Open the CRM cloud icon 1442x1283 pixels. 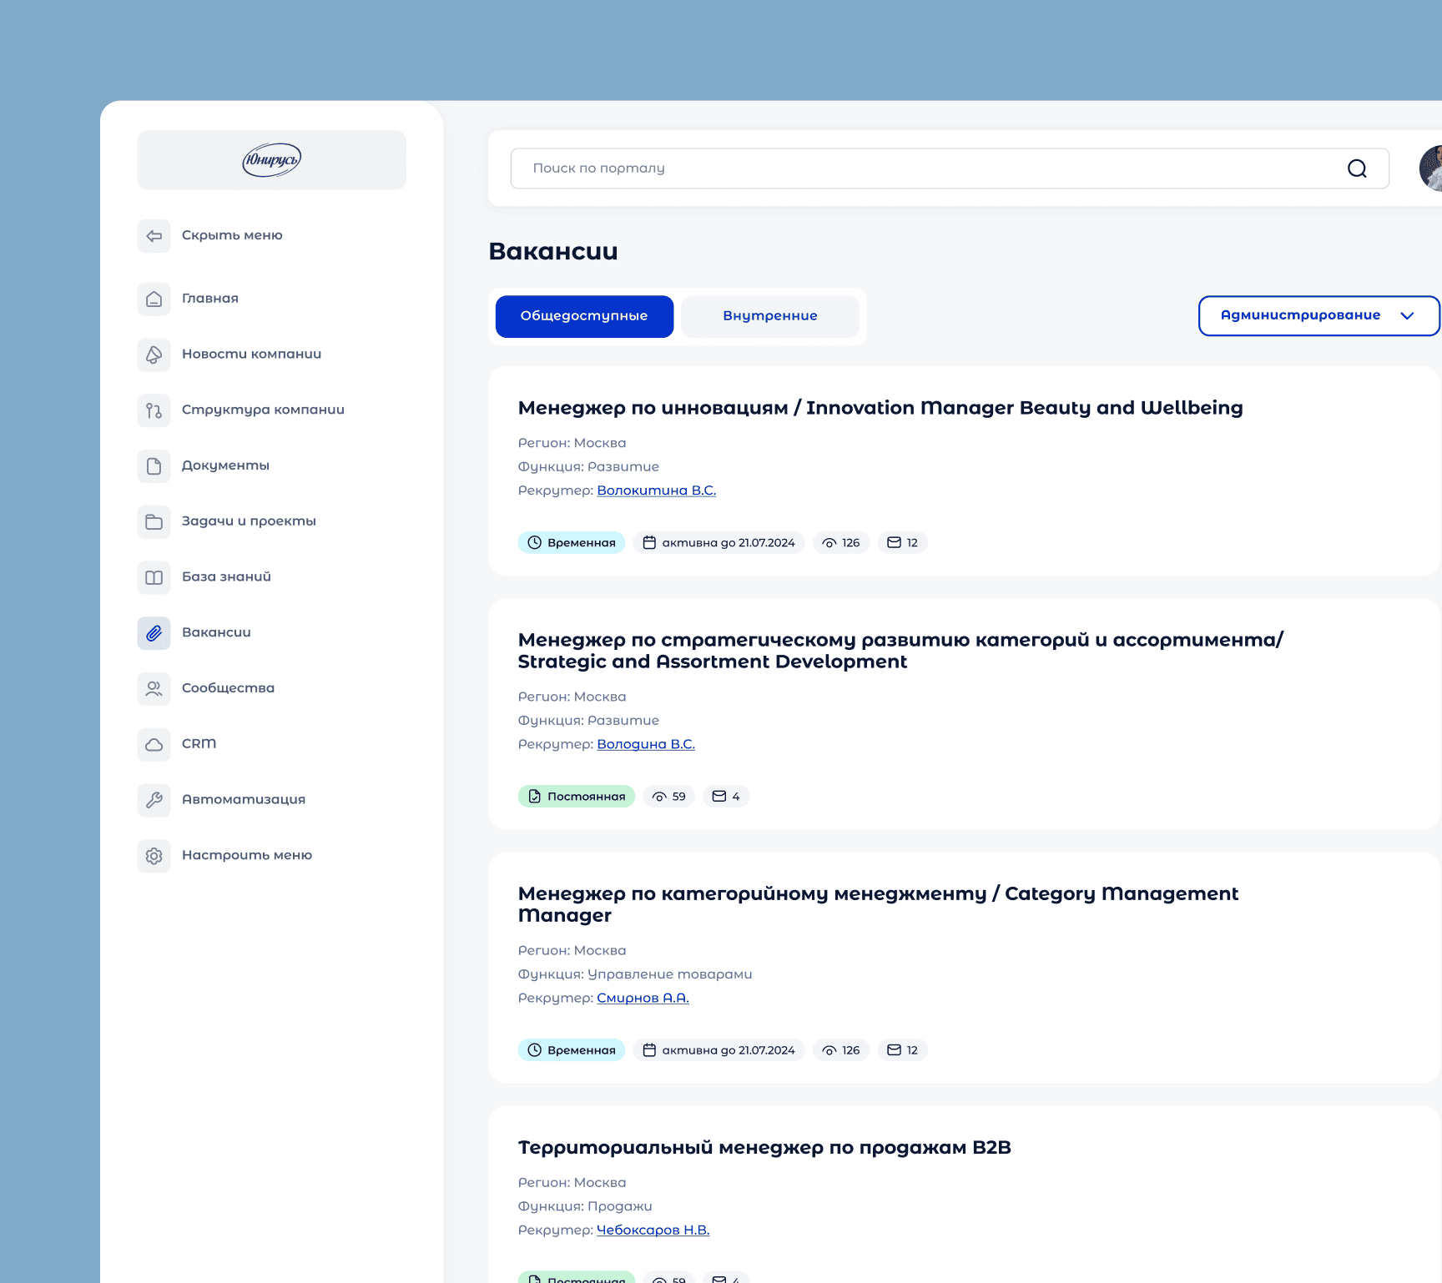coord(154,744)
